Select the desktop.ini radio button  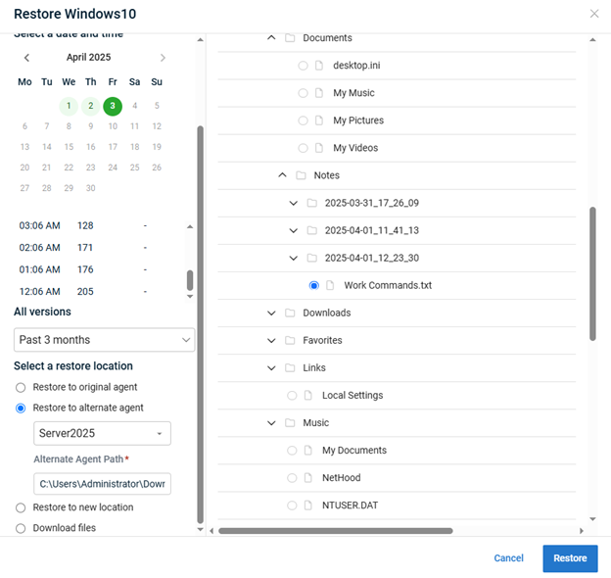coord(303,66)
